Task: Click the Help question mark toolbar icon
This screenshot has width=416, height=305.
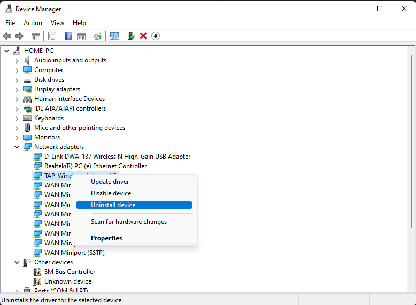Action: pos(68,36)
